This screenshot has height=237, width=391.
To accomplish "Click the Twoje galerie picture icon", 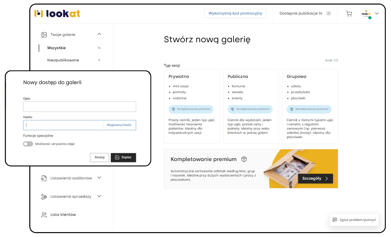I will tap(44, 34).
